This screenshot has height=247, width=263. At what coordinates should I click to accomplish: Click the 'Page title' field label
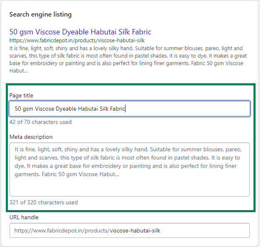tap(21, 95)
